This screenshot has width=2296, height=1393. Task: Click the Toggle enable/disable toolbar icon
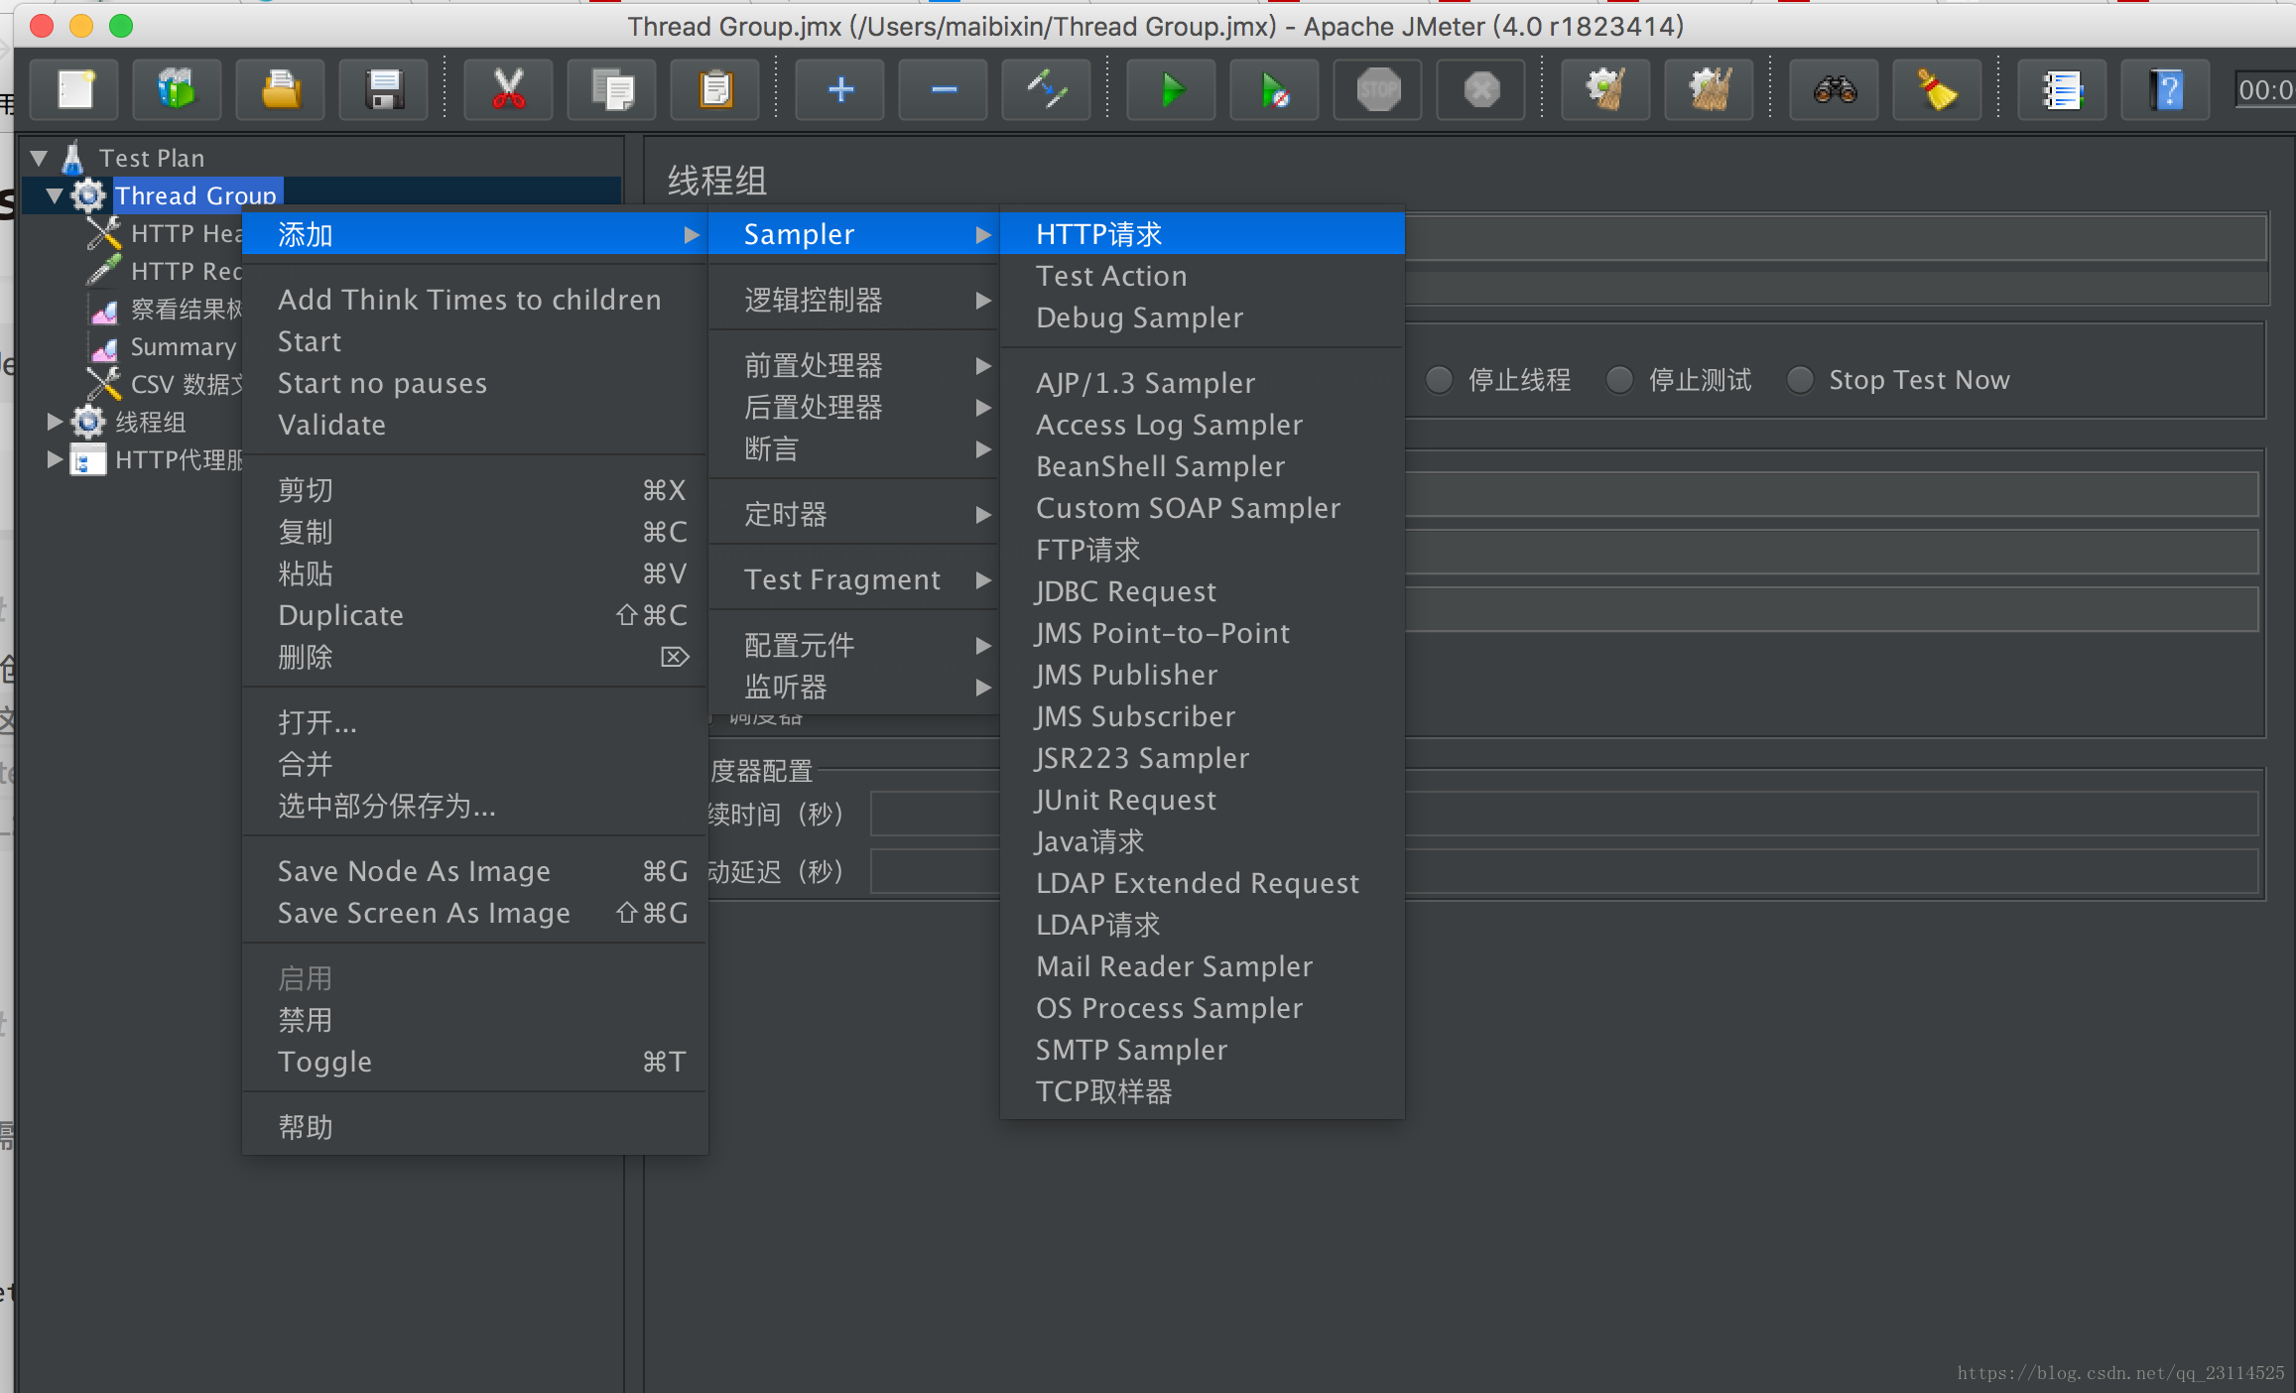pos(1047,90)
